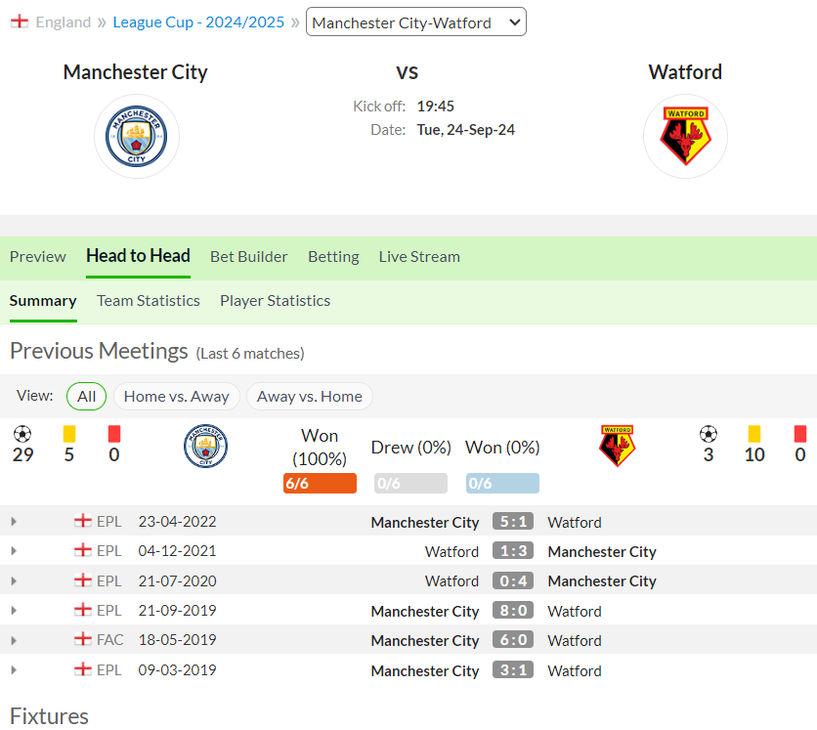Click the orange 6/6 won bar

click(320, 483)
